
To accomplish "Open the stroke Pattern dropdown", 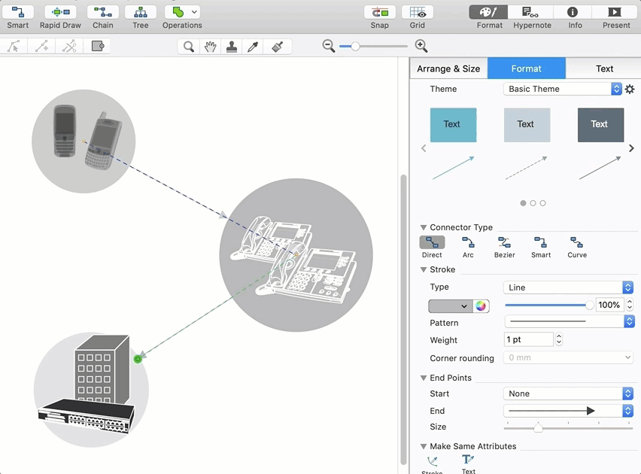I will (x=569, y=321).
